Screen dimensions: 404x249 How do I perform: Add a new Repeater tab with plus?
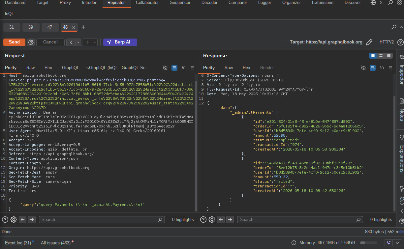pos(83,27)
